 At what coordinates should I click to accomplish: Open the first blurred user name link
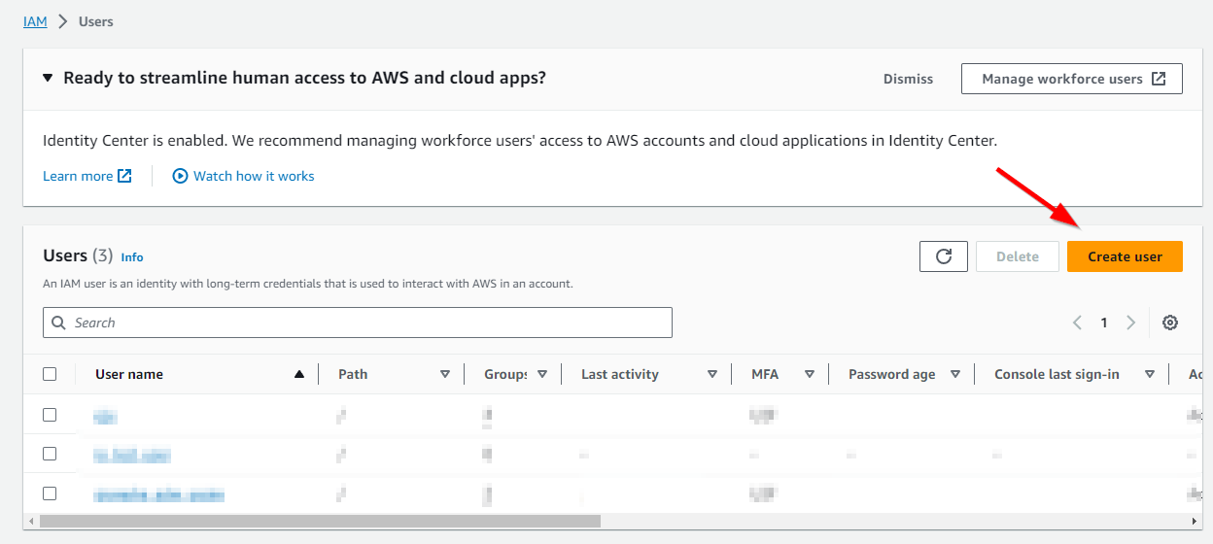[105, 417]
